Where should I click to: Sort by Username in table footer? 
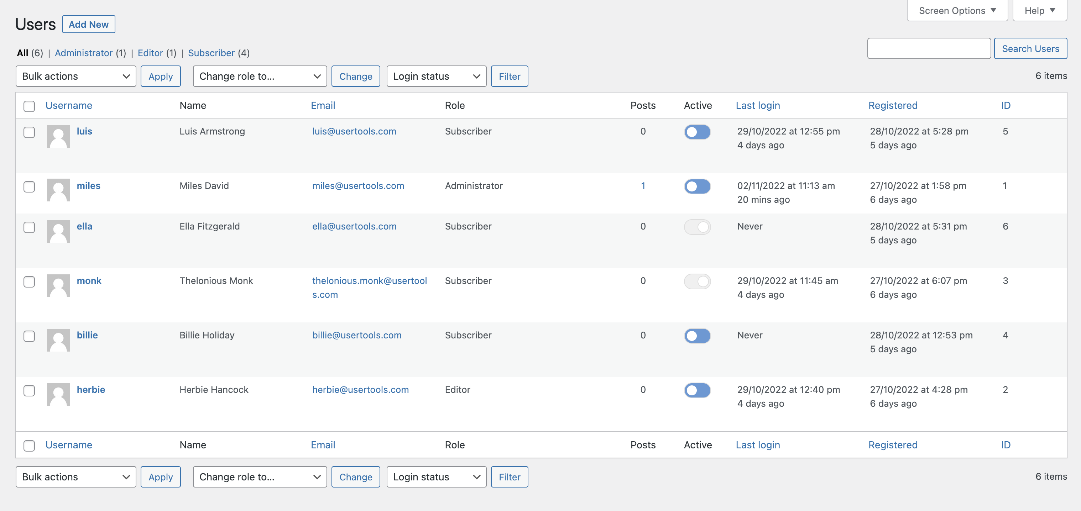pyautogui.click(x=69, y=445)
